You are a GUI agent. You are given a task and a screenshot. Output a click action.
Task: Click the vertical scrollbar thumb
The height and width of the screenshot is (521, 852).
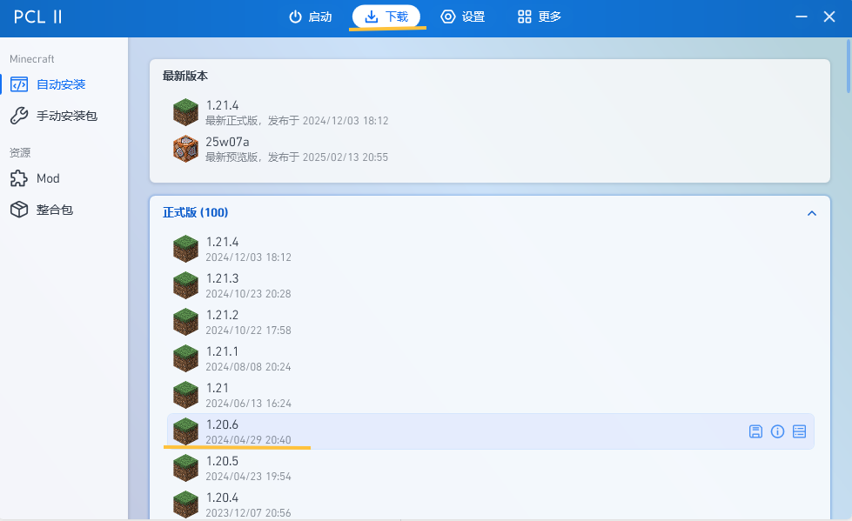pos(849,66)
